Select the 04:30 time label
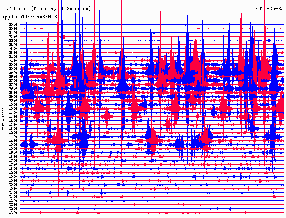Screen dimensions: 286x218 point(13,61)
